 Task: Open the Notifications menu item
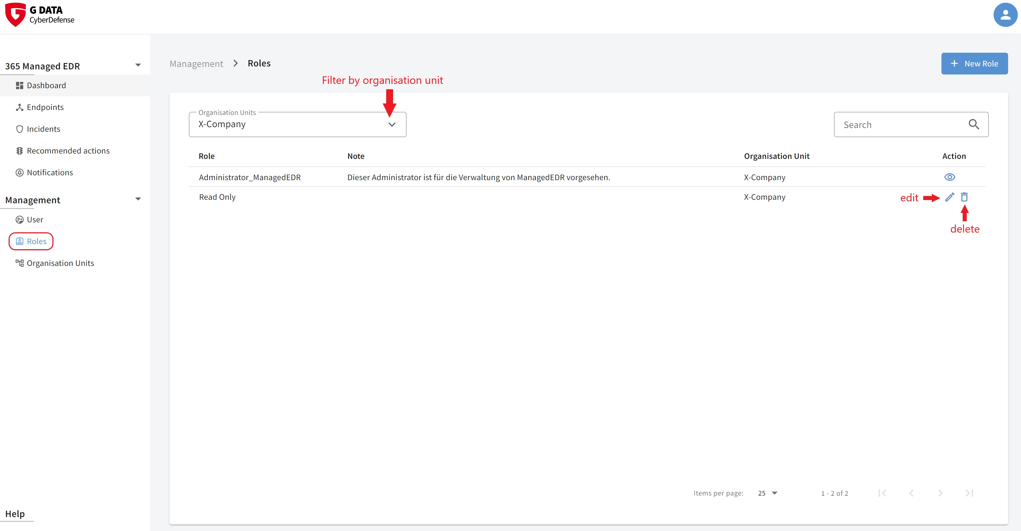75,173
